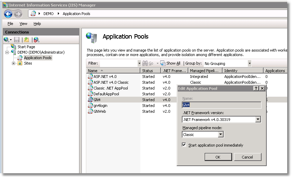292x178 pixels.
Task: Click the Go filter button
Action: tap(151, 63)
